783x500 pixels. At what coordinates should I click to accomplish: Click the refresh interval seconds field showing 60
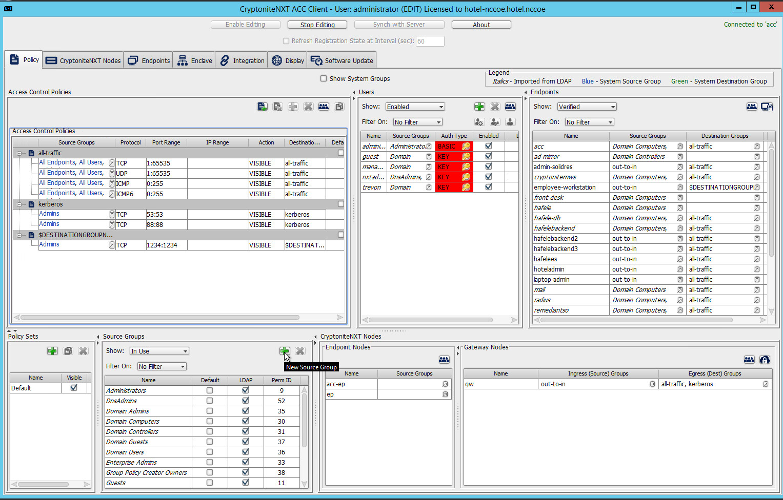click(x=430, y=41)
